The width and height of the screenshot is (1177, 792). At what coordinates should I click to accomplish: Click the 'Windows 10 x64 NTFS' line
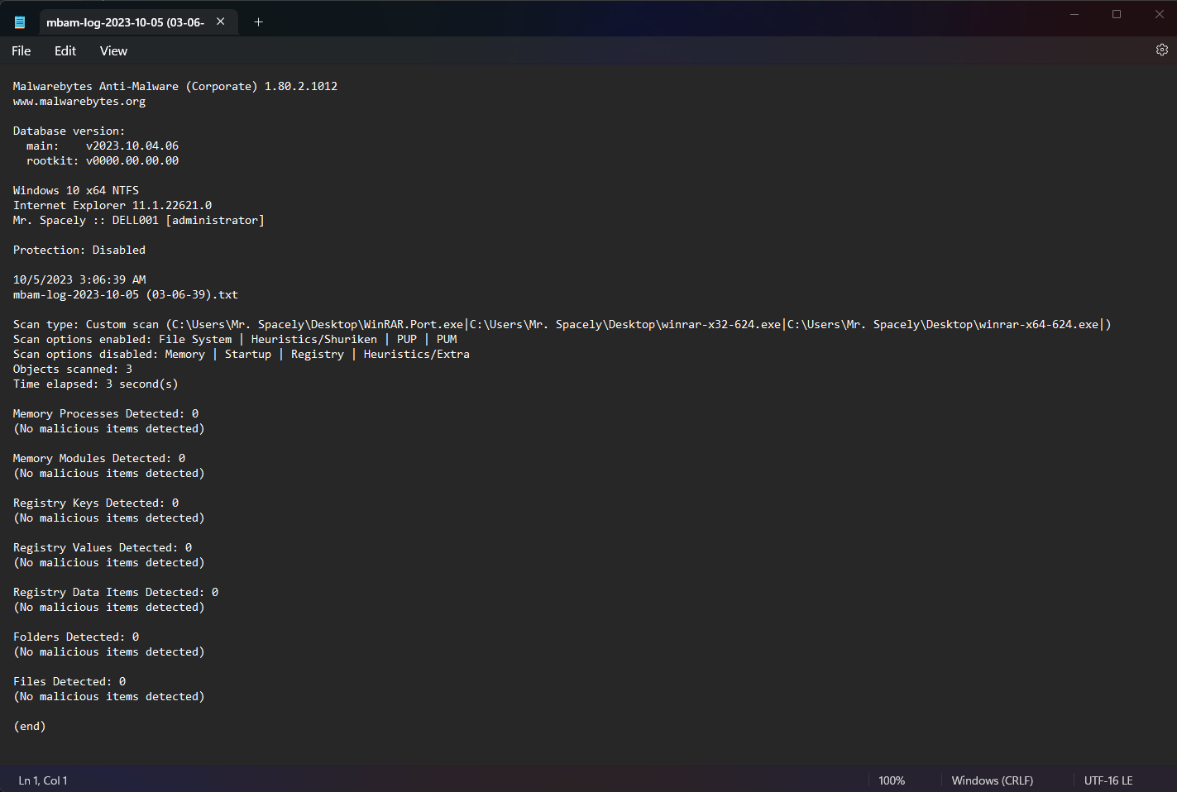(x=76, y=190)
